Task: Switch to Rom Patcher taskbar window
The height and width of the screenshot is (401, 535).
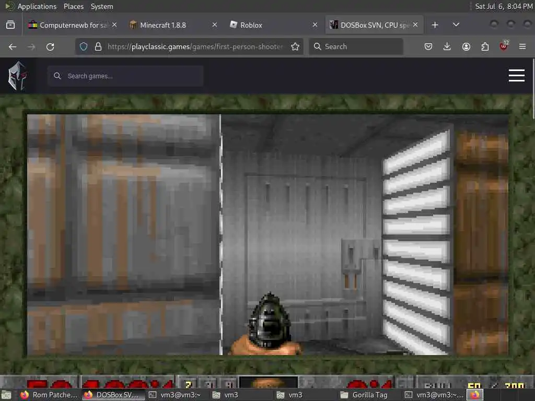Action: [49, 395]
